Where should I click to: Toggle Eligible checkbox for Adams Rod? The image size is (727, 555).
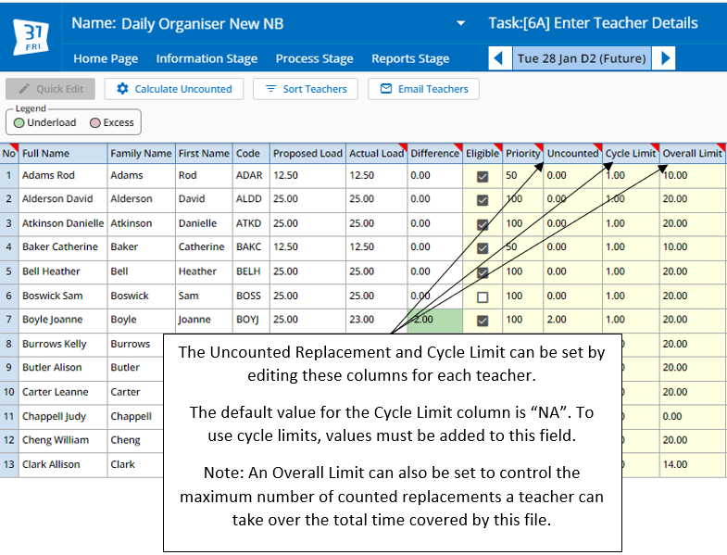point(483,176)
